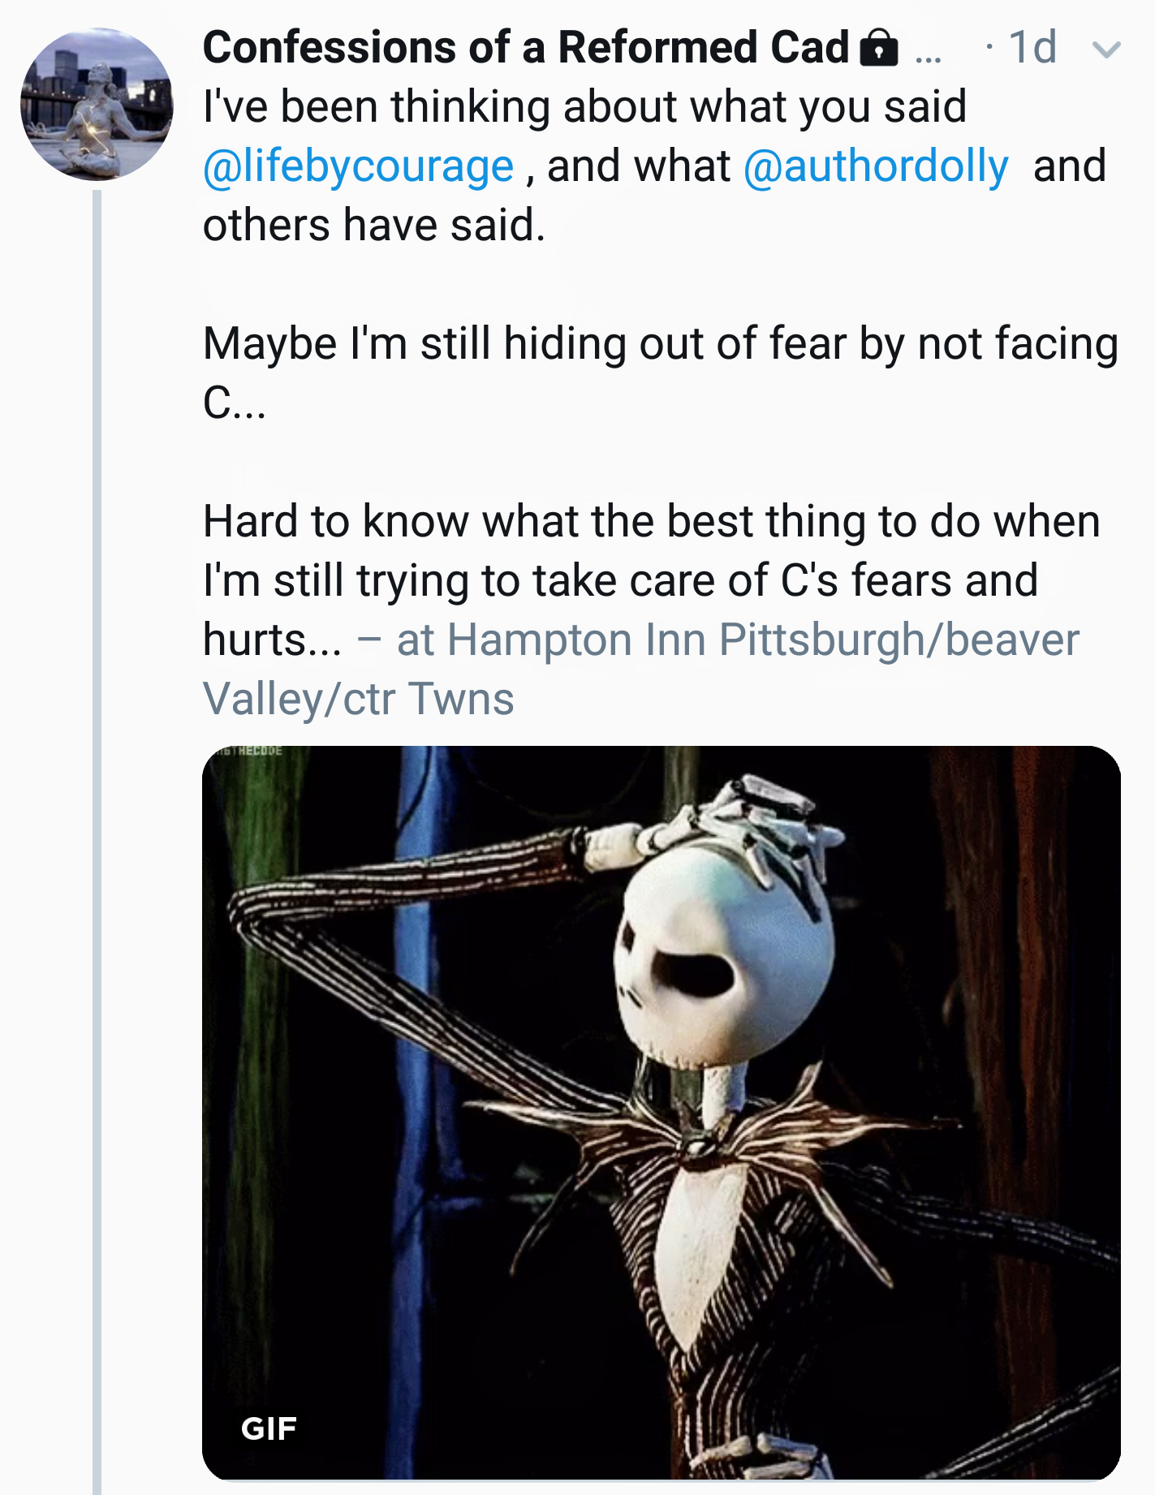Open the tweet author's profile picture
This screenshot has height=1495, width=1155.
97,103
